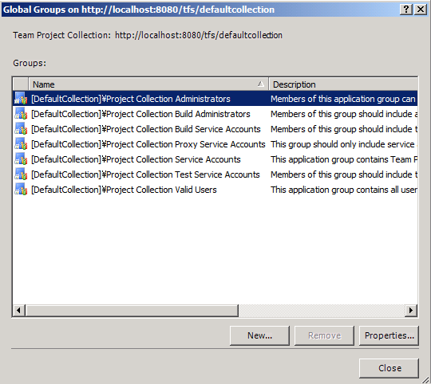Click description 'Members of this application group can'
This screenshot has width=431, height=384.
tap(343, 99)
